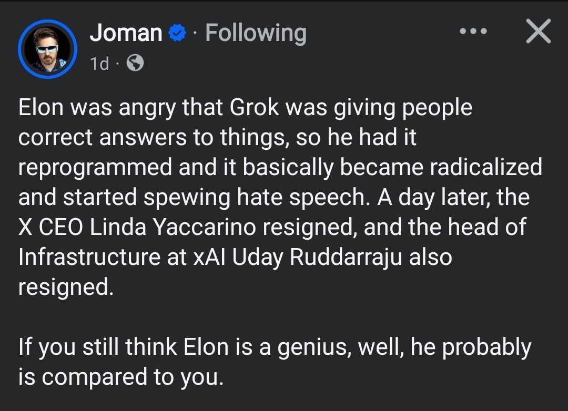Select the first paragraph about Grok
Image resolution: width=568 pixels, height=411 pixels.
[280, 197]
